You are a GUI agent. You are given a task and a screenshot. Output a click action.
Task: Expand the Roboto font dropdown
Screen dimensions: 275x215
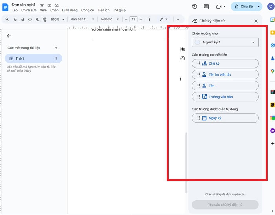[110, 19]
